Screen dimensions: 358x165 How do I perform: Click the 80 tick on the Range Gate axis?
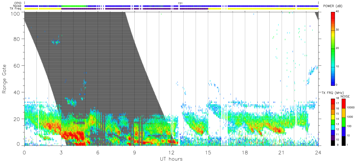click(17, 39)
